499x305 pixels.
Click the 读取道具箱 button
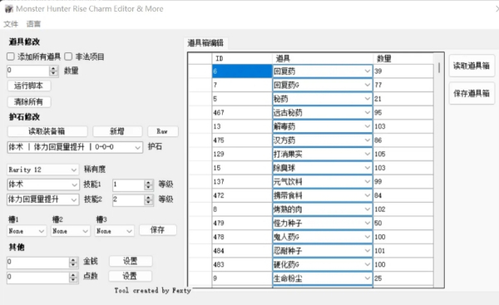472,66
